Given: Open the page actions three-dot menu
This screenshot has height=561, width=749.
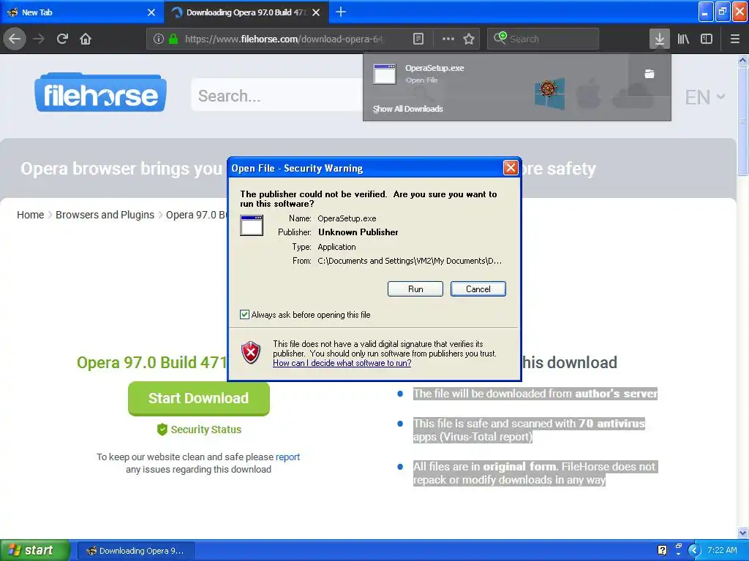Looking at the screenshot, I should (x=448, y=39).
